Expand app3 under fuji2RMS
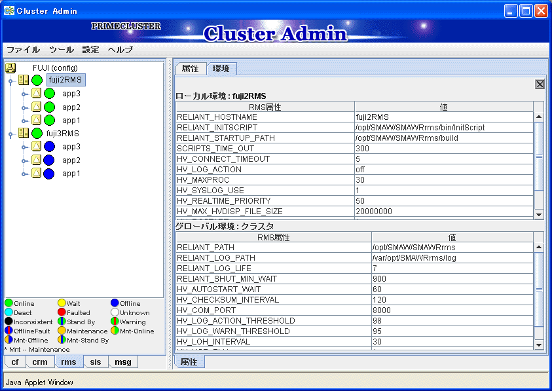 click(24, 94)
